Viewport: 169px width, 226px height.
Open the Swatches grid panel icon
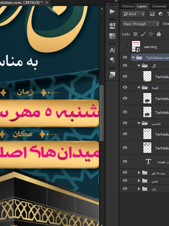tap(112, 36)
